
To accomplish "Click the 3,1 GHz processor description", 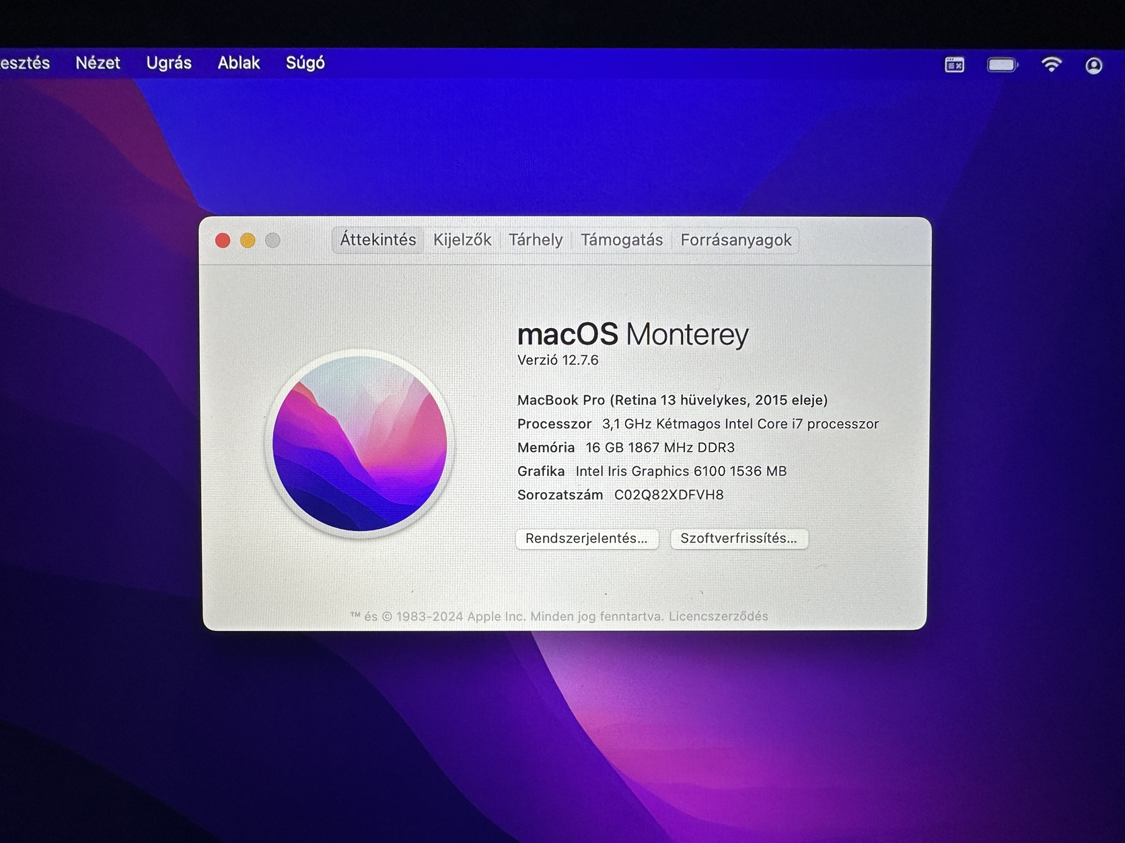I will 740,424.
